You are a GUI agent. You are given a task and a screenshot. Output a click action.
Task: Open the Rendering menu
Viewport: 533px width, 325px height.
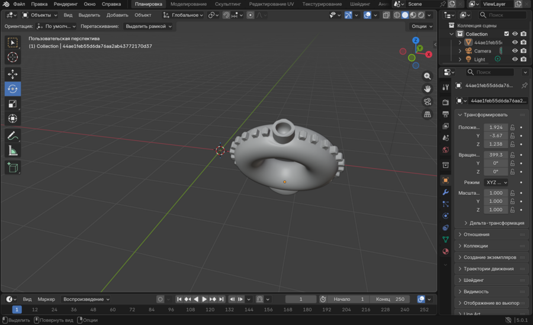(x=65, y=4)
